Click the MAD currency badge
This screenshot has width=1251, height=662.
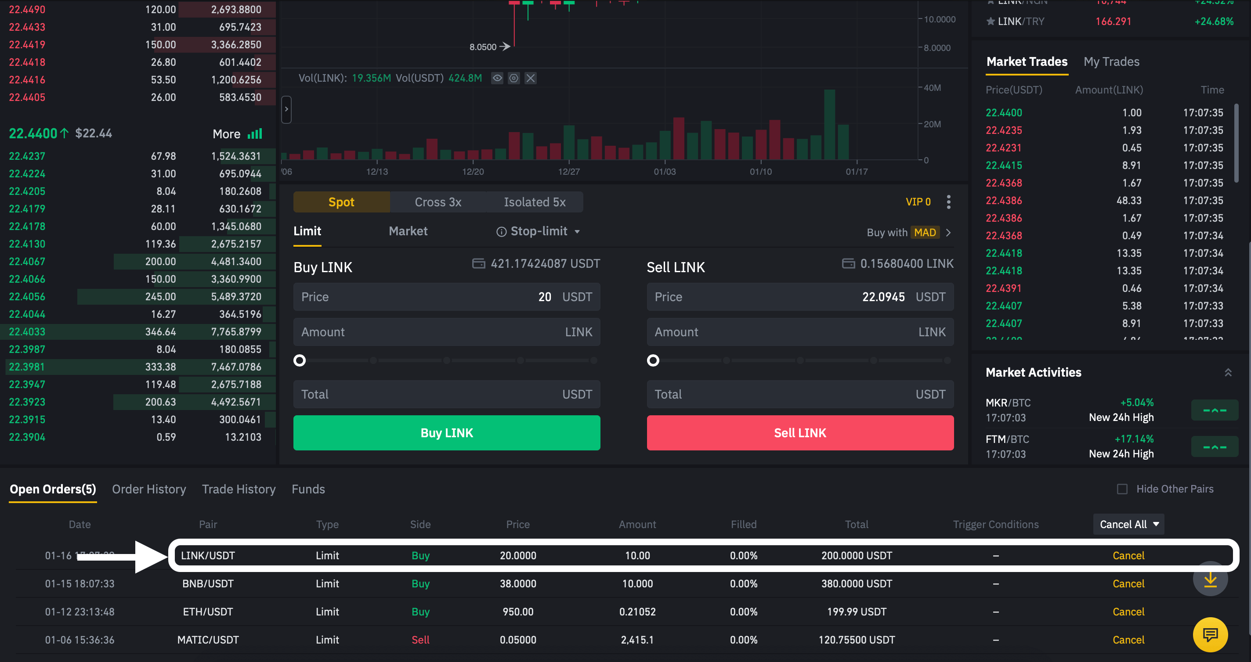[925, 233]
